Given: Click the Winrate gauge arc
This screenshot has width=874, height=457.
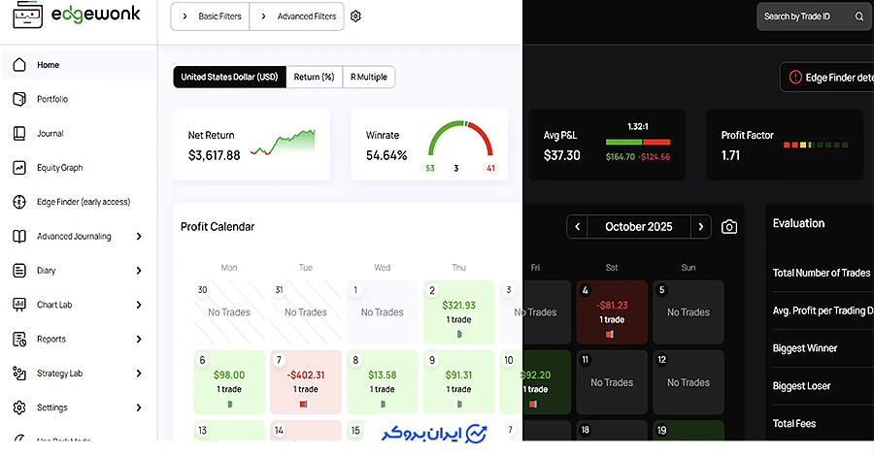Looking at the screenshot, I should (x=460, y=138).
